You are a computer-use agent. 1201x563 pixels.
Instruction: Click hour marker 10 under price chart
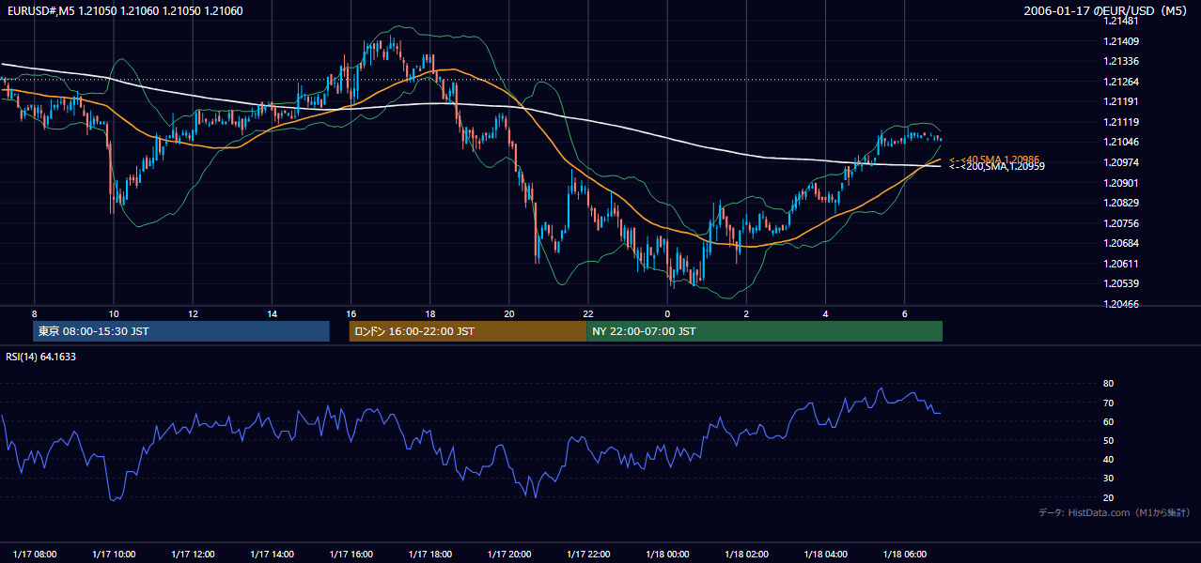coord(114,313)
